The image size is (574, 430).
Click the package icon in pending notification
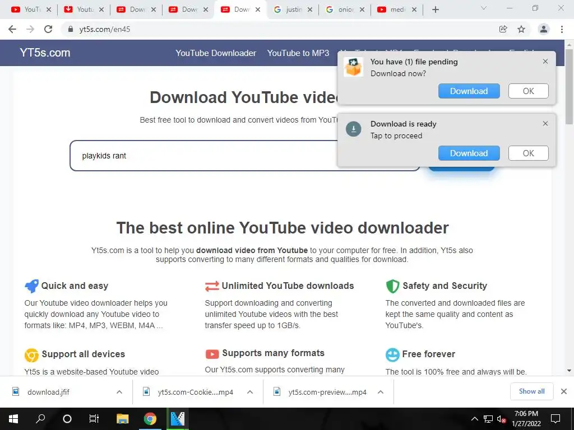pyautogui.click(x=353, y=67)
